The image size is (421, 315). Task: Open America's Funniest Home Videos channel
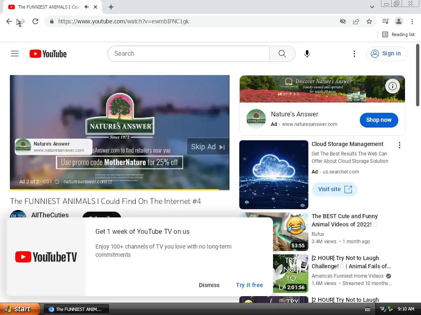point(347,276)
